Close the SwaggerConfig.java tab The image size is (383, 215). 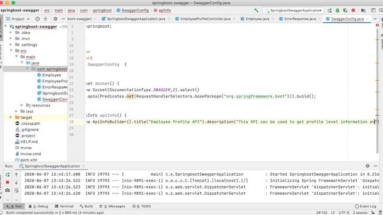coord(367,19)
